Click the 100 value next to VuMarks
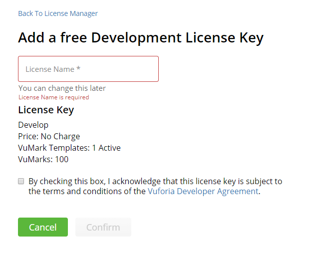The image size is (329, 256). click(62, 159)
